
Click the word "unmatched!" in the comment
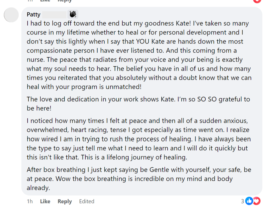[123, 87]
